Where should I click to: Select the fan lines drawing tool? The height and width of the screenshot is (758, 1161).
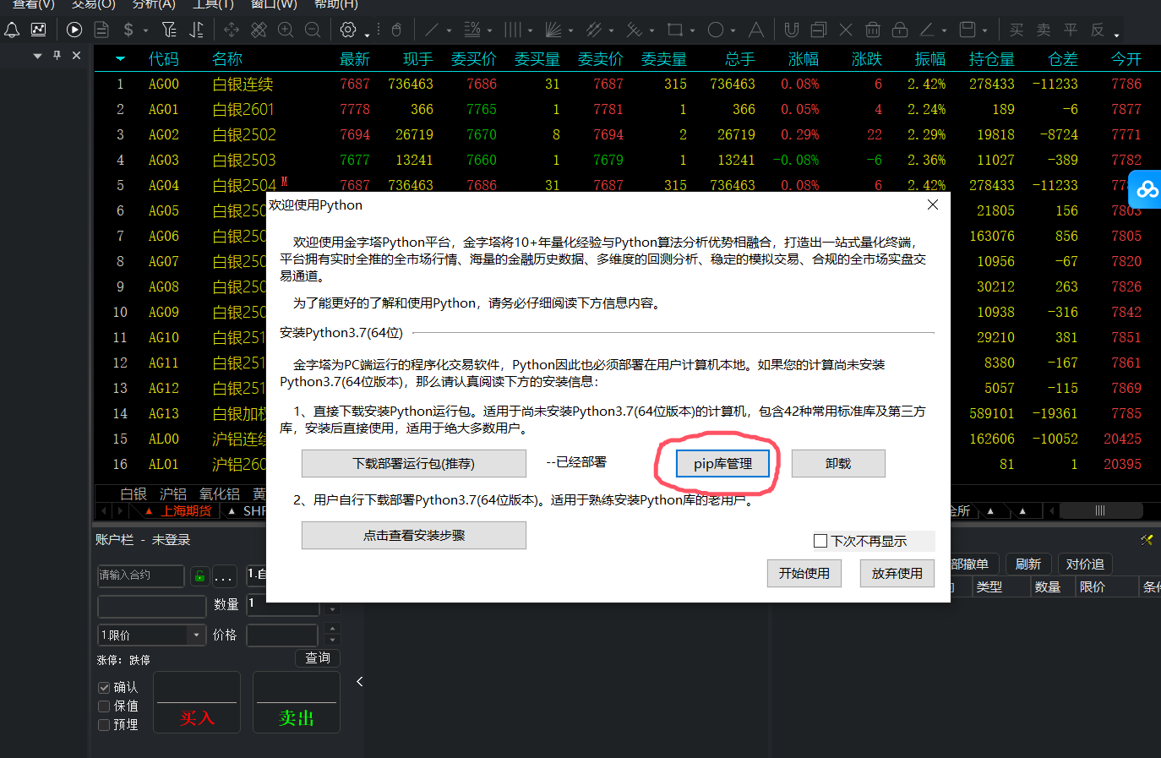pos(553,30)
